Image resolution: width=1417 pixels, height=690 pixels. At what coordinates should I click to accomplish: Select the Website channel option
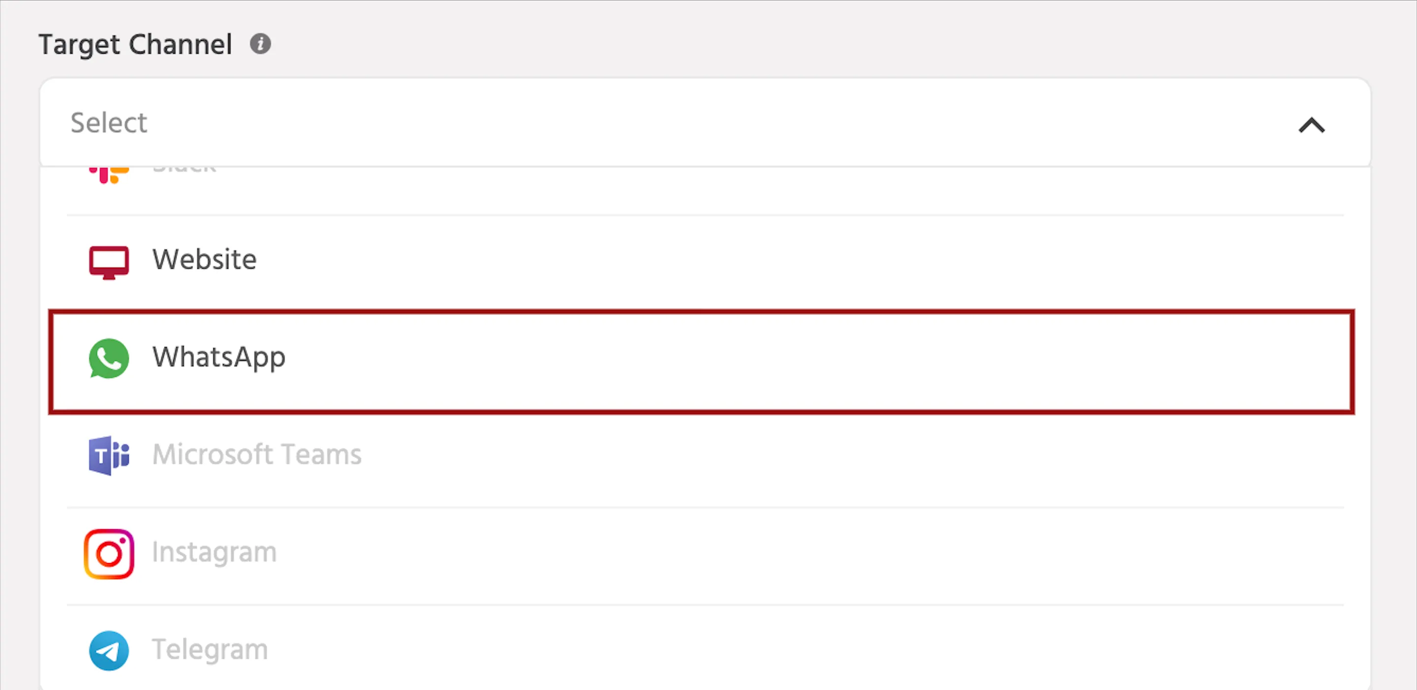tap(705, 260)
